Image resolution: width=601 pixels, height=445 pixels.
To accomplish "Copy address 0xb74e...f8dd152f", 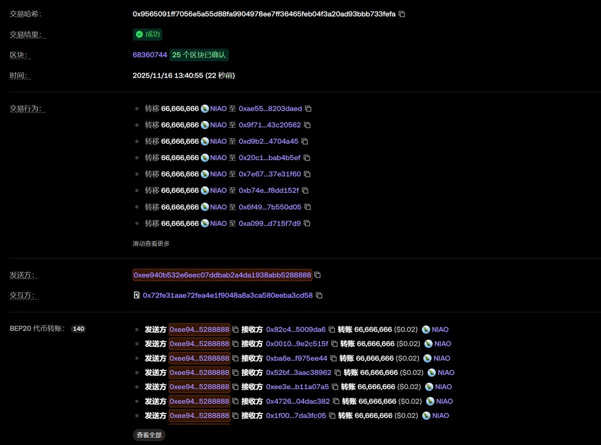I will [x=305, y=191].
